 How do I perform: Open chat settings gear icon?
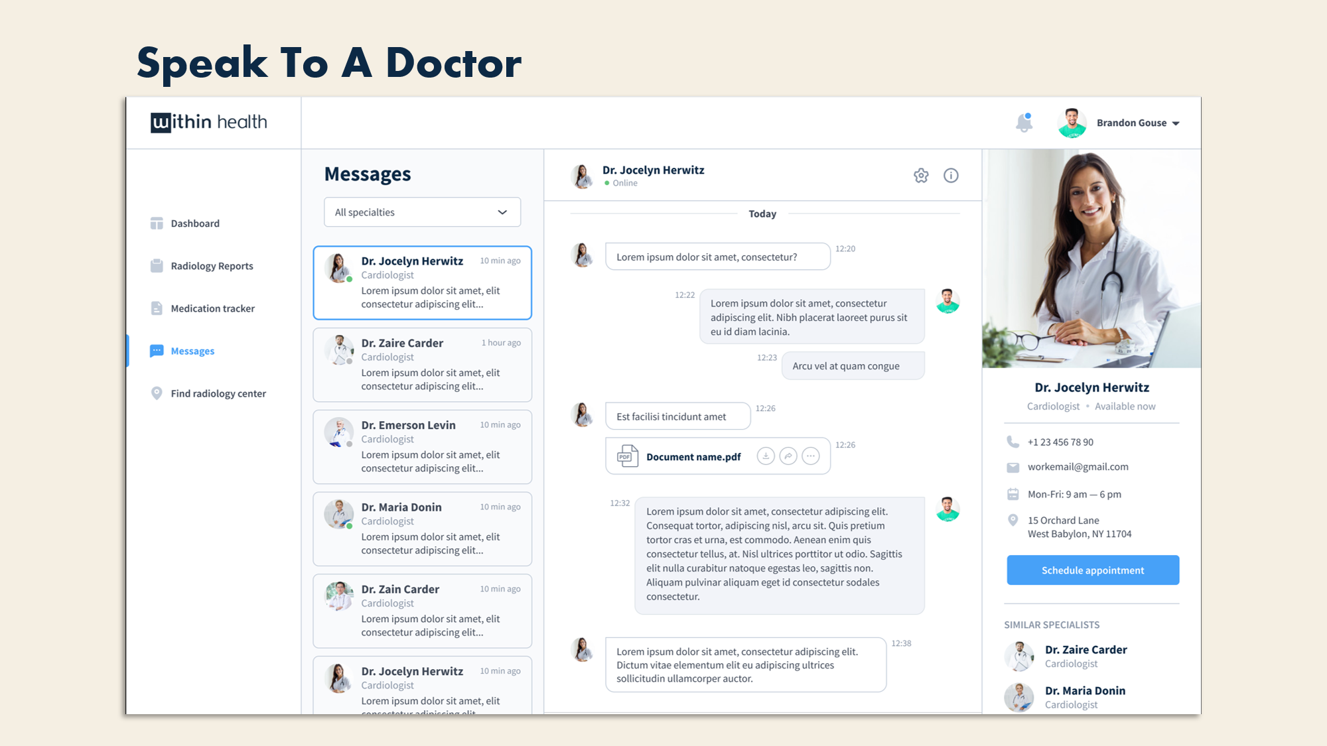click(921, 176)
